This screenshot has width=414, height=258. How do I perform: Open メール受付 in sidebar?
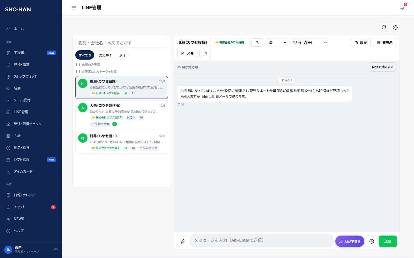(x=31, y=100)
